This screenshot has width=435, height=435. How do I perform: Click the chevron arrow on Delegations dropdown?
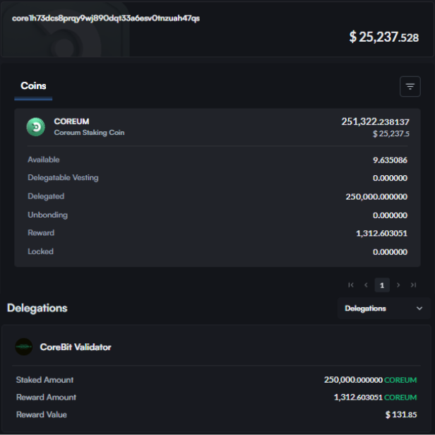pyautogui.click(x=419, y=309)
